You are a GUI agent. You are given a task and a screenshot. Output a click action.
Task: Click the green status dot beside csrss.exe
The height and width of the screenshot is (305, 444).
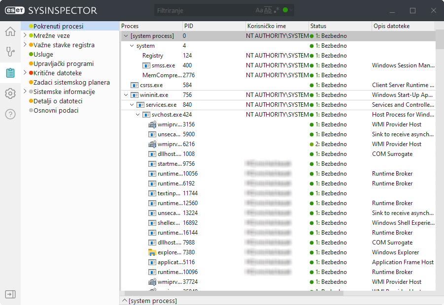pos(311,85)
